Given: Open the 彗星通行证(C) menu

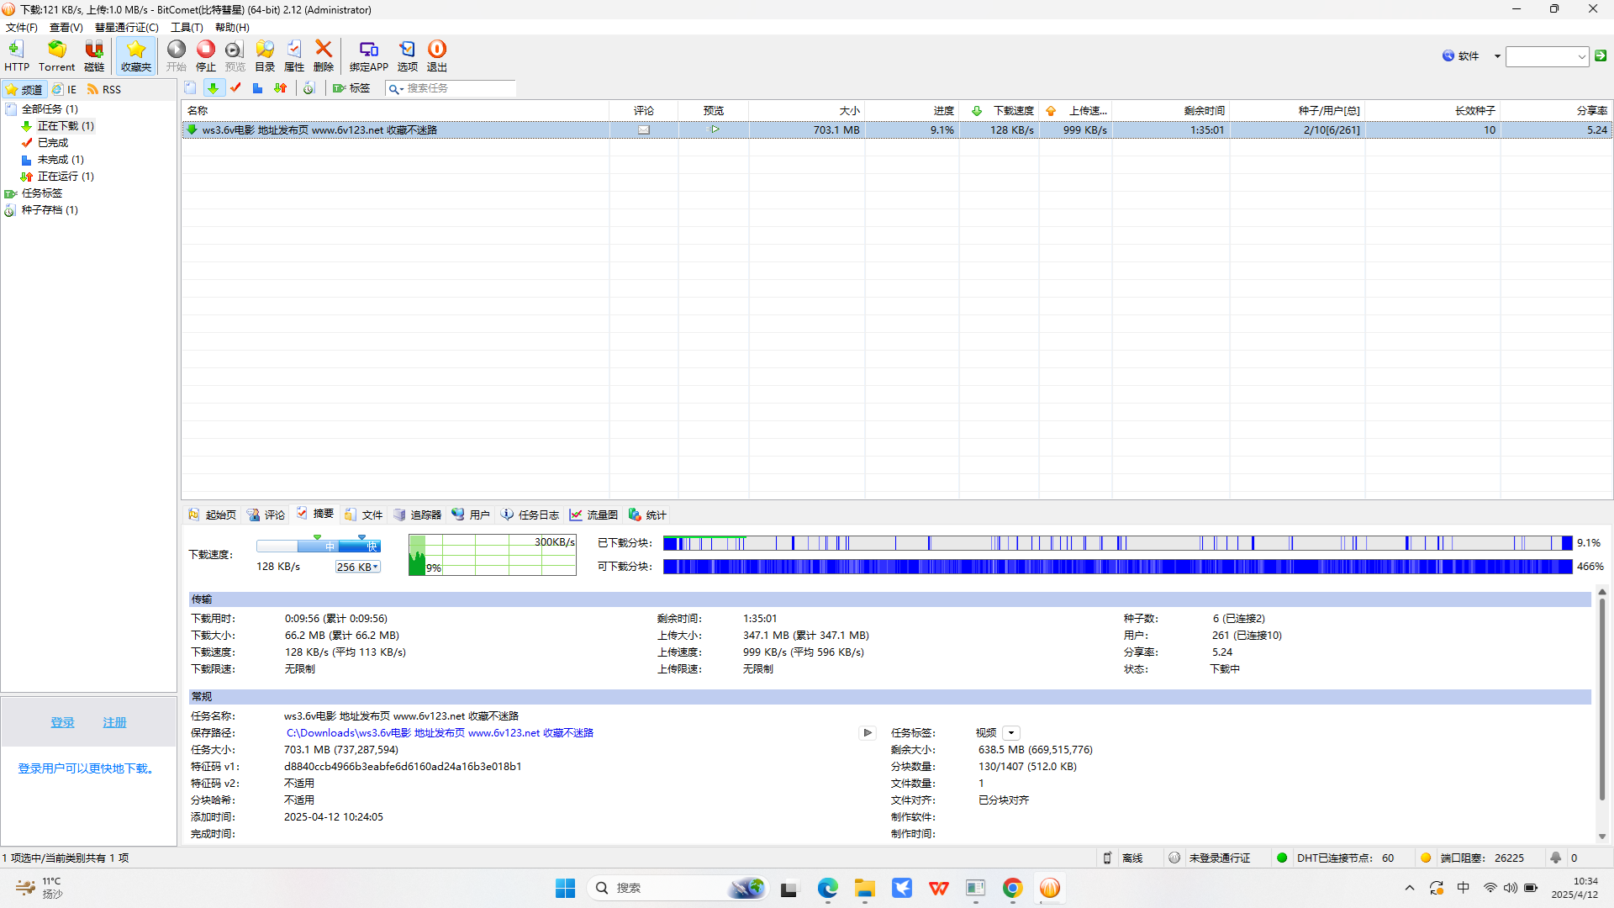Looking at the screenshot, I should click(x=127, y=28).
